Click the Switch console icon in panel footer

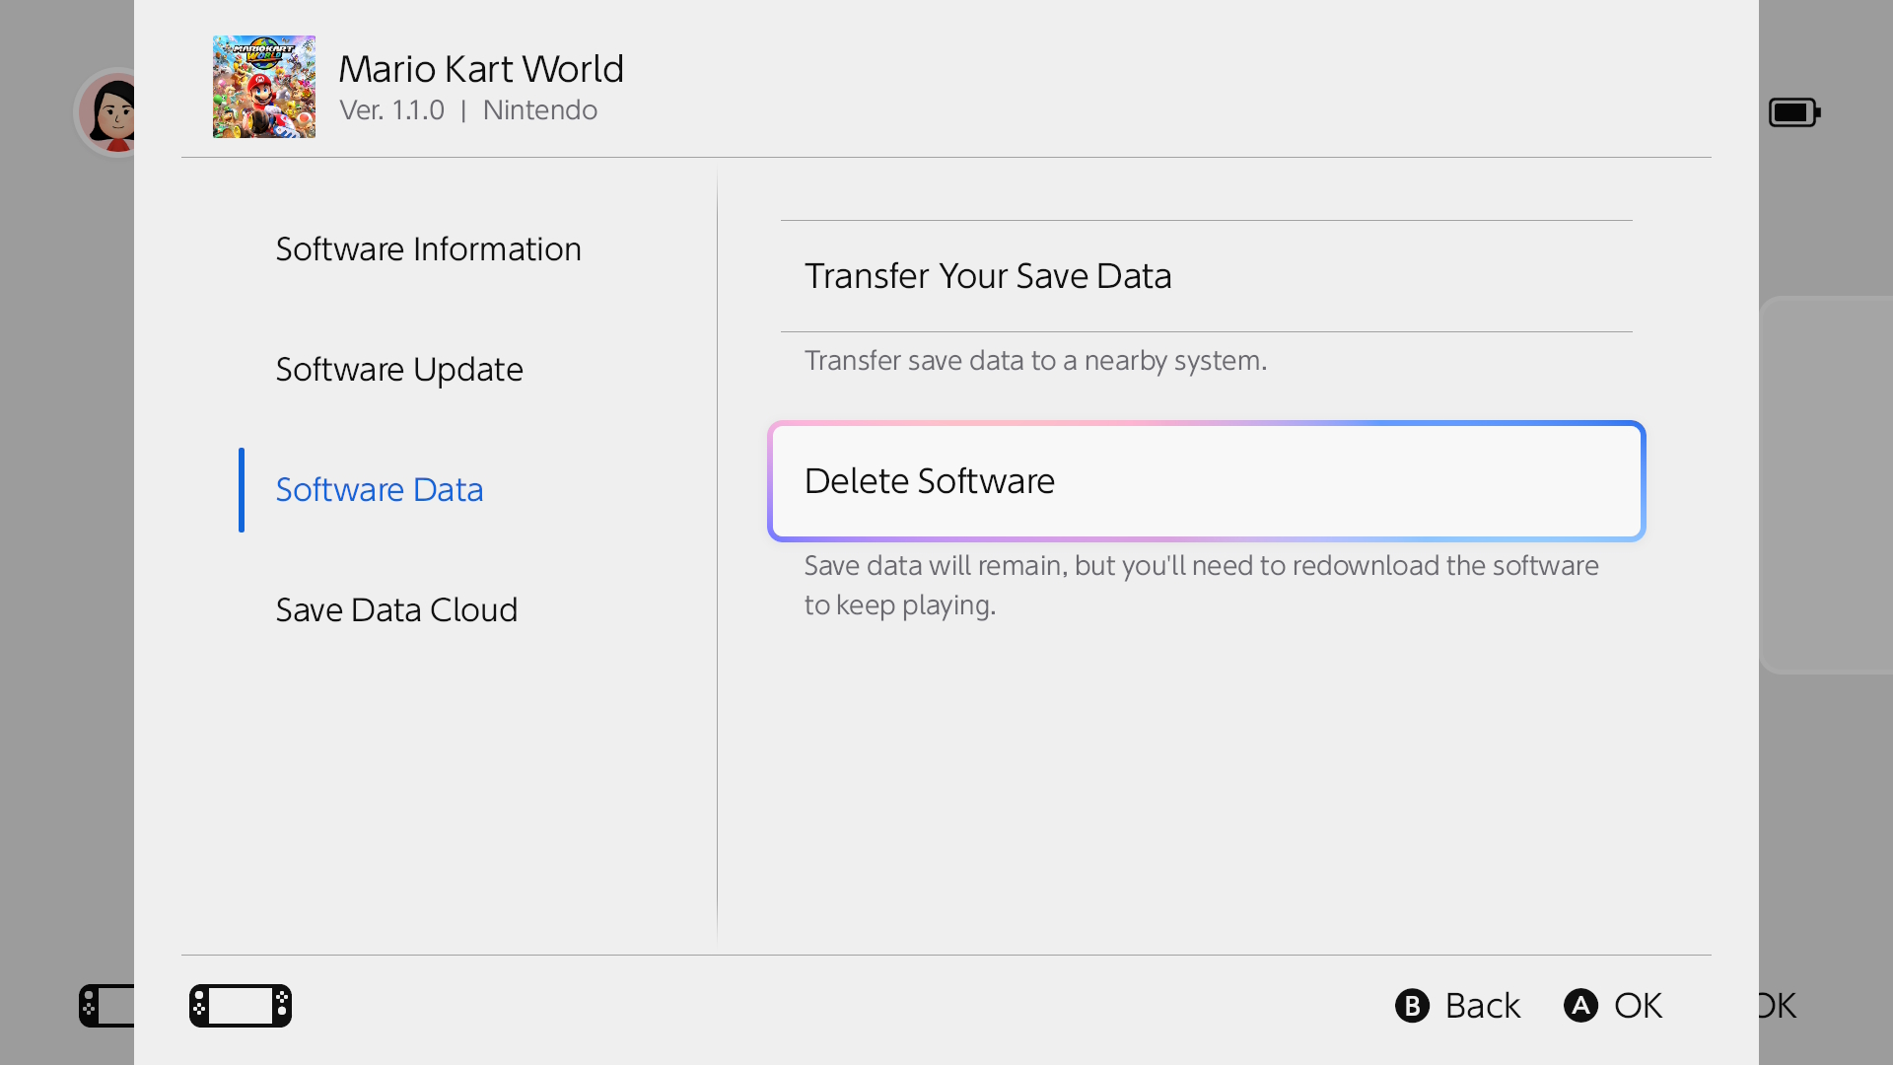240,1005
